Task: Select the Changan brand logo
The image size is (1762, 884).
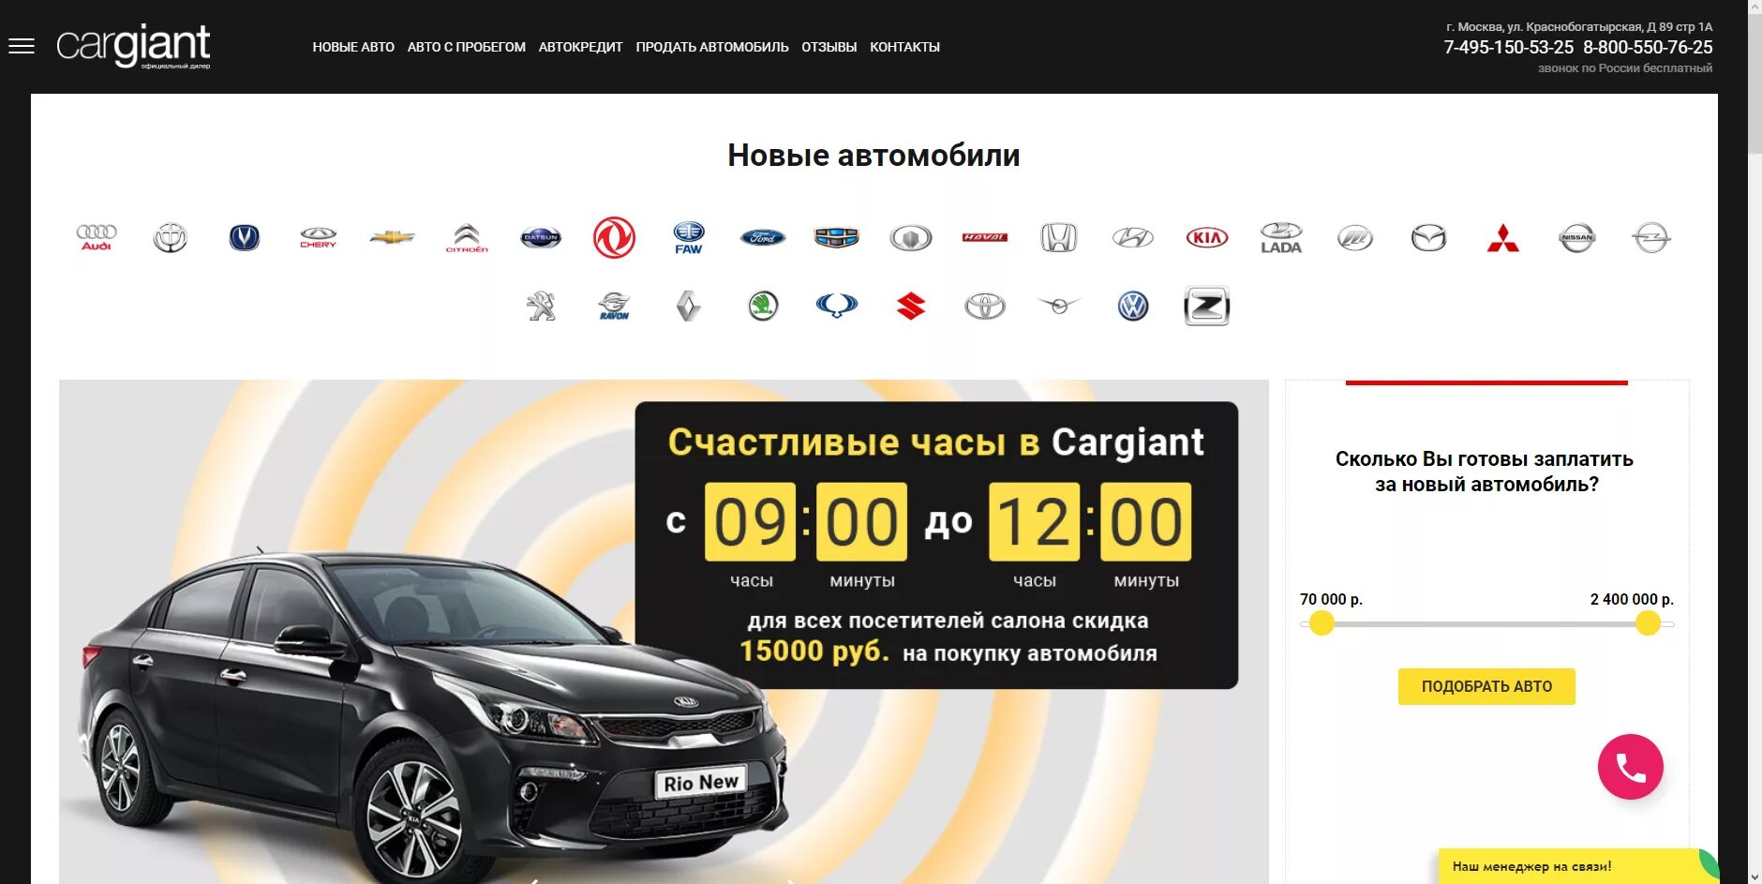Action: (x=245, y=238)
